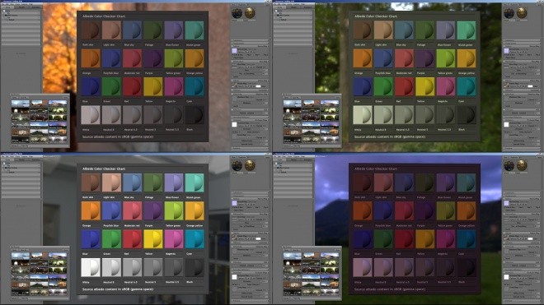This screenshot has height=305, width=544.
Task: Select Green swatch in gray-interior window chart
Action: (x=111, y=239)
